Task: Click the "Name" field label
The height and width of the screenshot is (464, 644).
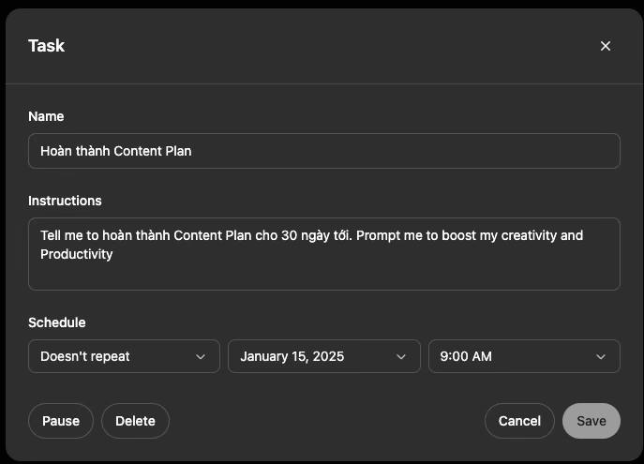Action: pyautogui.click(x=46, y=116)
